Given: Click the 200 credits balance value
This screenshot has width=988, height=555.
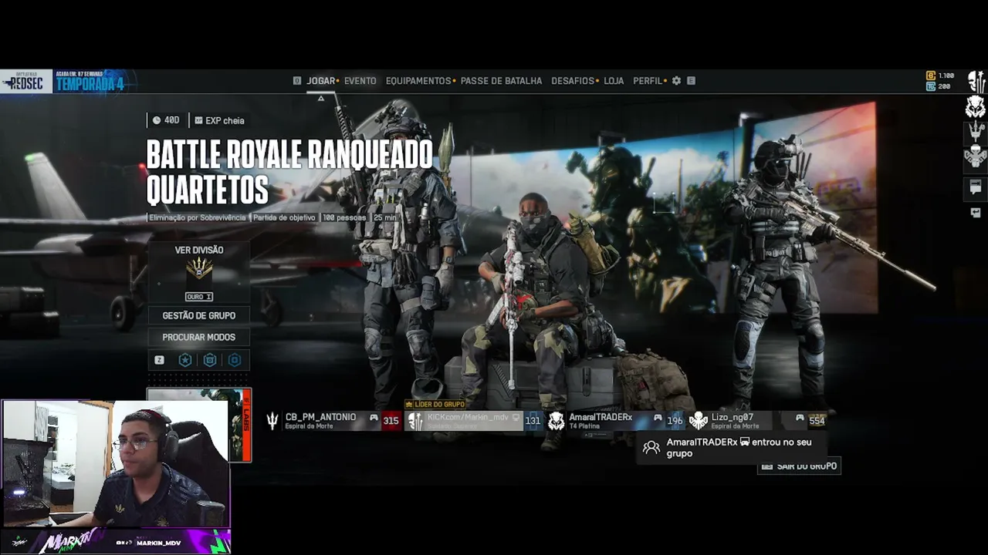Looking at the screenshot, I should coord(944,86).
